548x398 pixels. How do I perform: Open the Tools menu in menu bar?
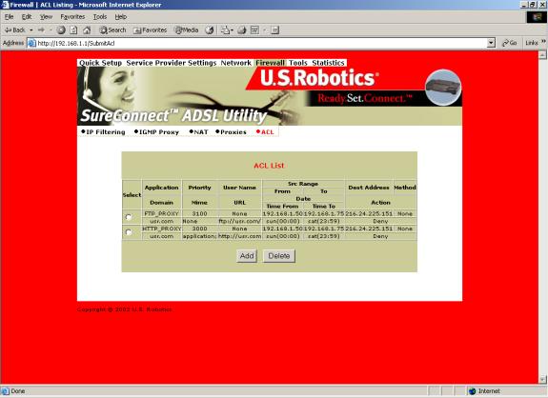(100, 17)
